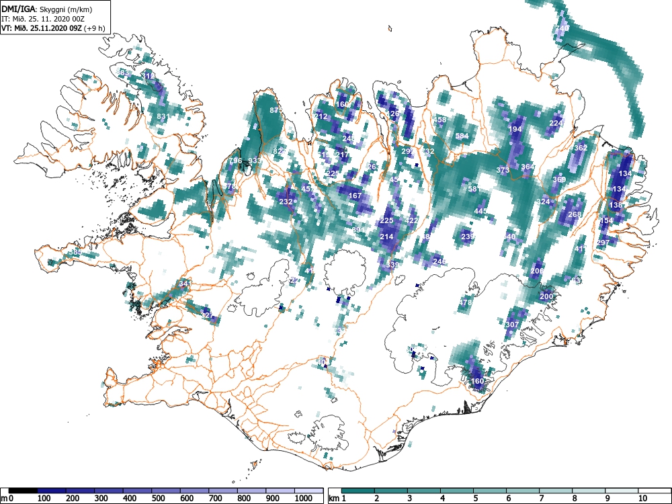672x504 pixels.
Task: Click the 268 value in the east
Action: 575,214
